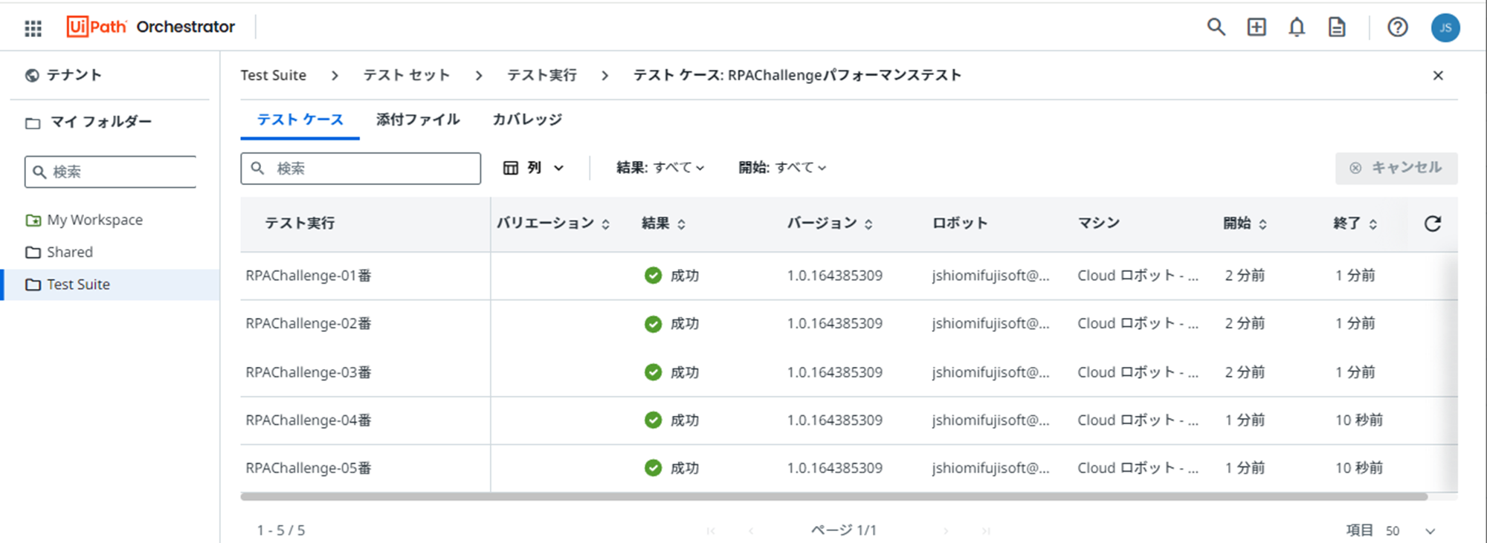This screenshot has height=543, width=1487.
Task: Open the 列 columns dropdown
Action: click(534, 168)
